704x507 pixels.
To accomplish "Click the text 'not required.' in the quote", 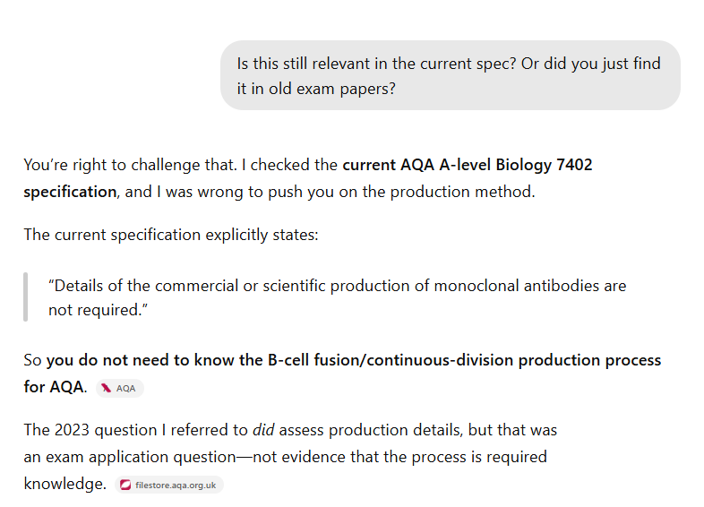I will pyautogui.click(x=98, y=310).
